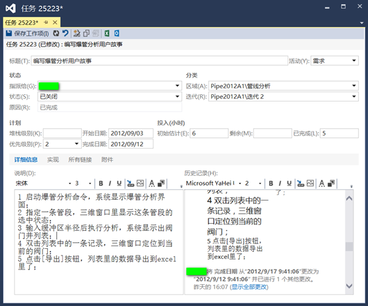Viewport: 368px width, 306px height.
Task: Click the Visual Studio logo icon
Action: pos(11,9)
